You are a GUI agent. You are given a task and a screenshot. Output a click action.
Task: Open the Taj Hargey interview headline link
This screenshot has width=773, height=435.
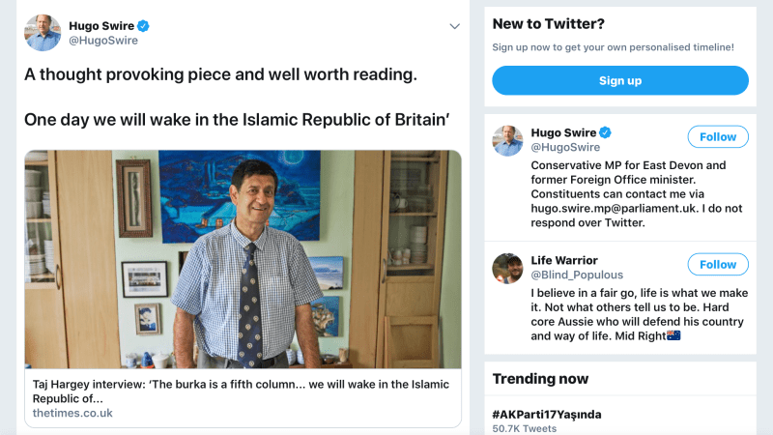point(242,391)
